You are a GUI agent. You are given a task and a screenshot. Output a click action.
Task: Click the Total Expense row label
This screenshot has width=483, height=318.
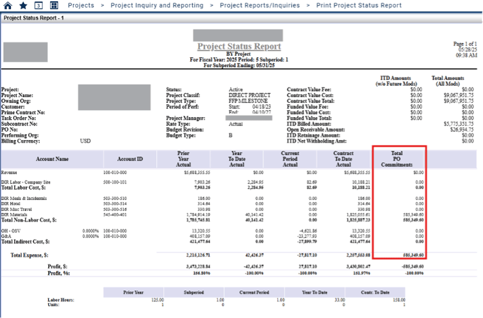(x=31, y=255)
